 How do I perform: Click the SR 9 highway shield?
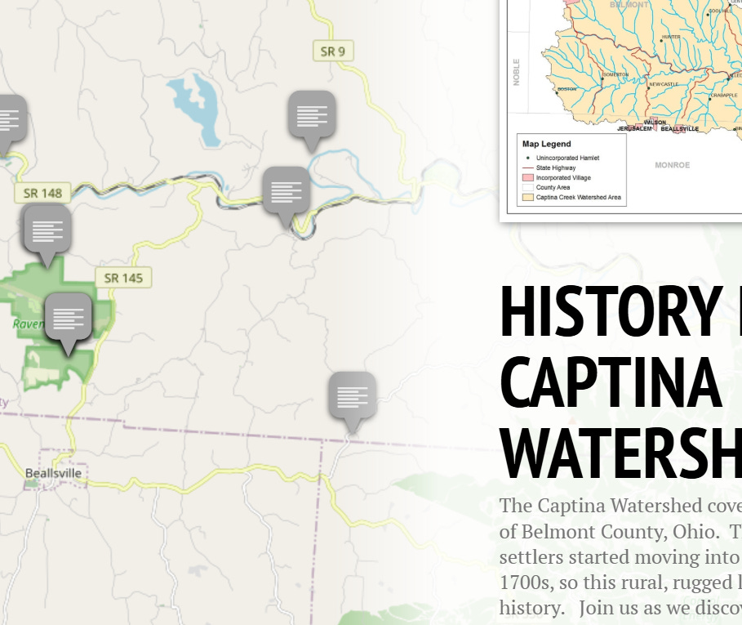(333, 51)
